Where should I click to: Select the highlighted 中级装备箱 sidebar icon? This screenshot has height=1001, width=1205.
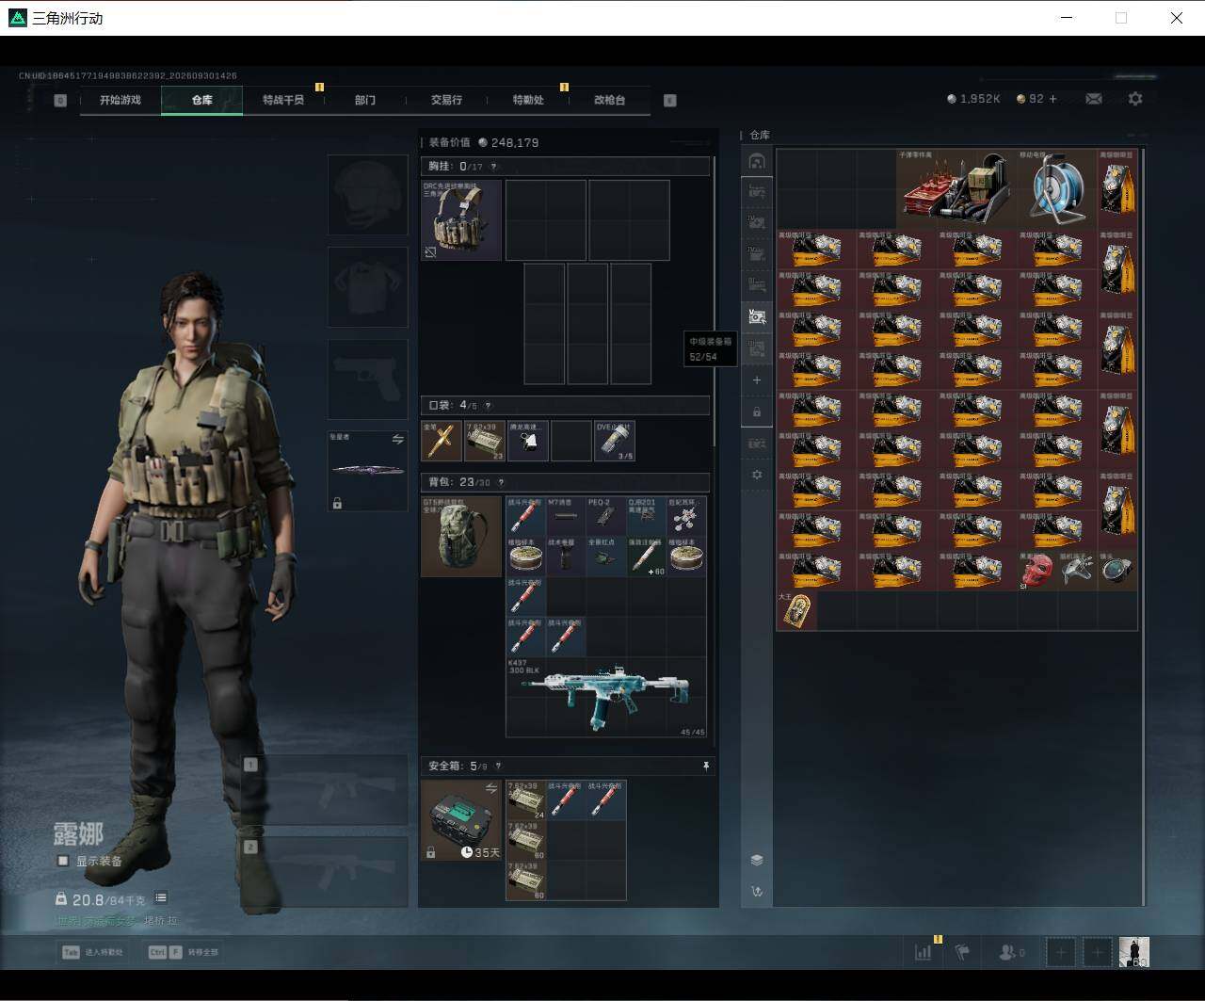click(x=757, y=317)
